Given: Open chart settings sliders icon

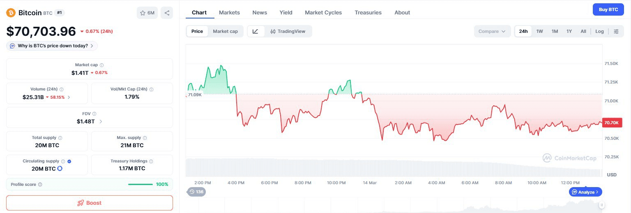Looking at the screenshot, I should (616, 31).
